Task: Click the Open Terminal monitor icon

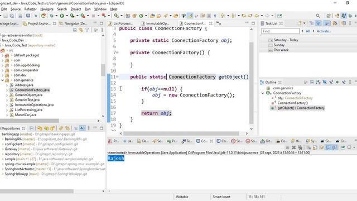Action: click(x=28, y=16)
